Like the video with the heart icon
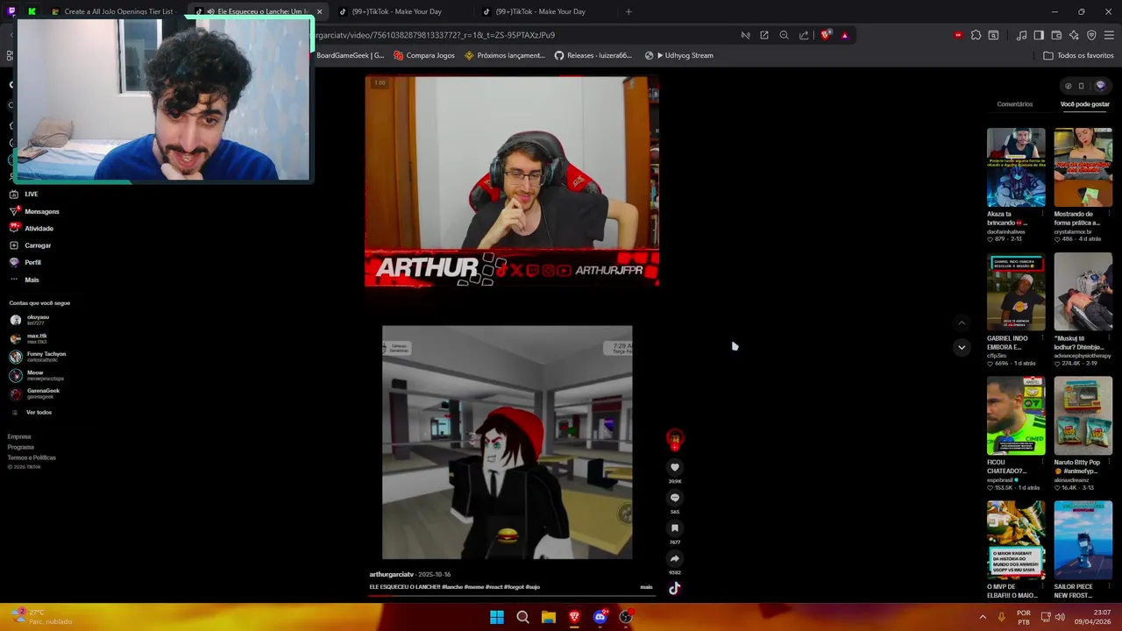 click(674, 467)
